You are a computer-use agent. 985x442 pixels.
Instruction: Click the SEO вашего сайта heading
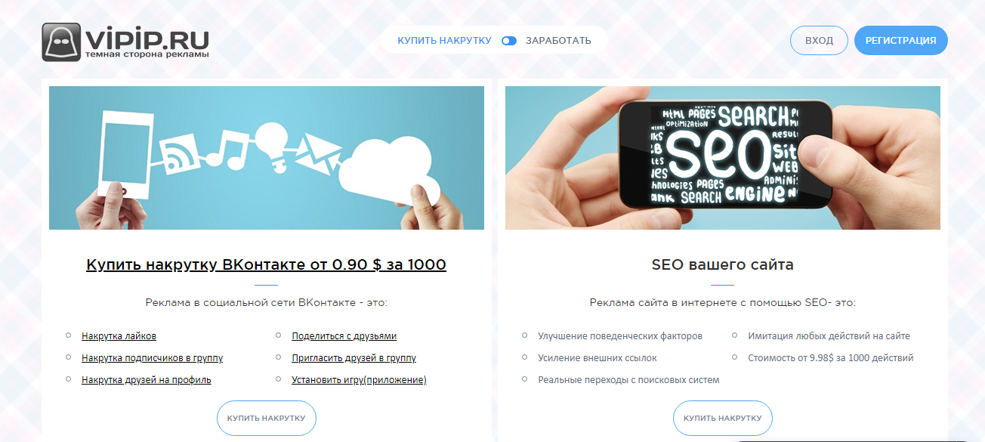click(x=723, y=265)
